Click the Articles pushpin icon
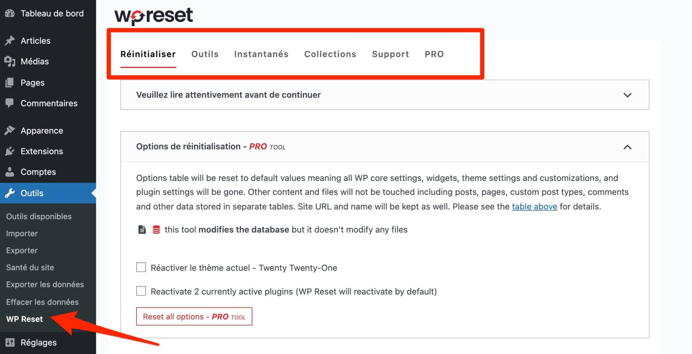This screenshot has width=692, height=354. (x=10, y=41)
